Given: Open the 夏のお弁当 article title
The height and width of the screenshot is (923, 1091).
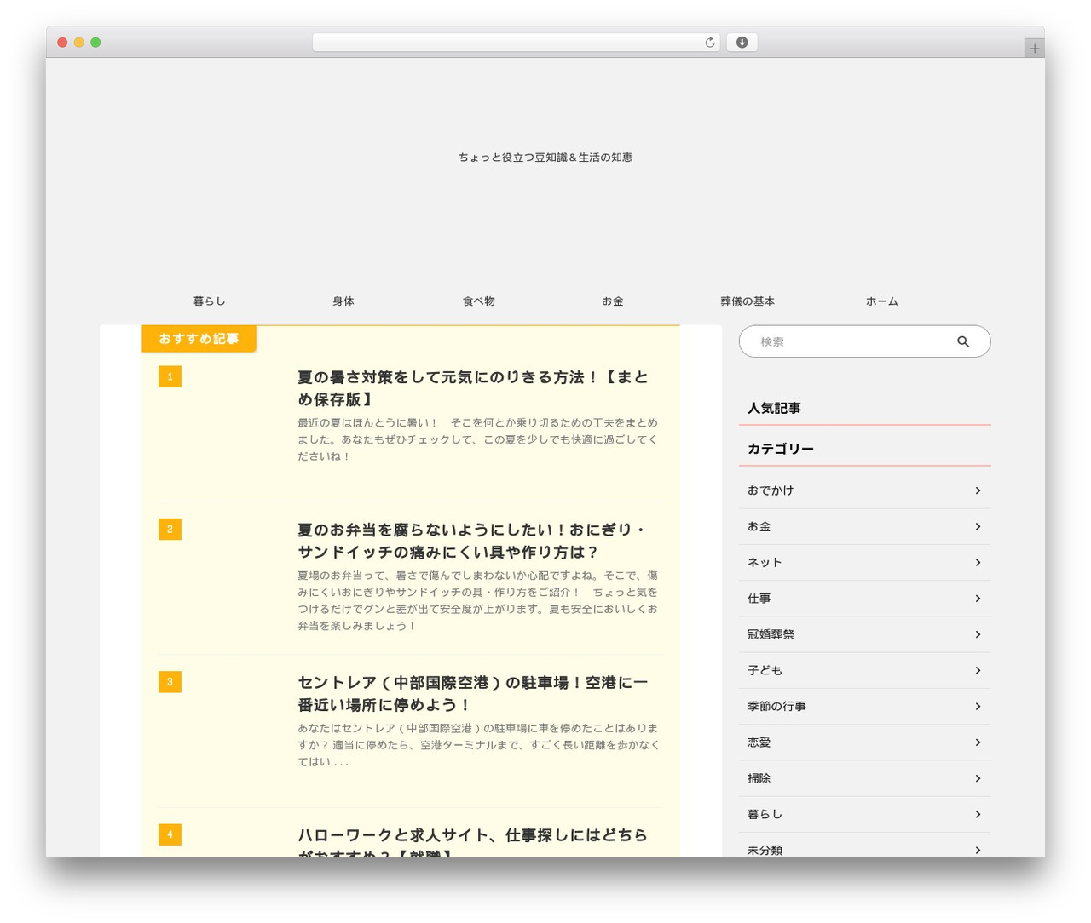Looking at the screenshot, I should 473,541.
